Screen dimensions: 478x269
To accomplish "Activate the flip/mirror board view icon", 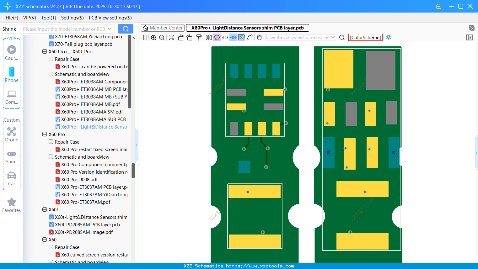I will click(x=208, y=37).
